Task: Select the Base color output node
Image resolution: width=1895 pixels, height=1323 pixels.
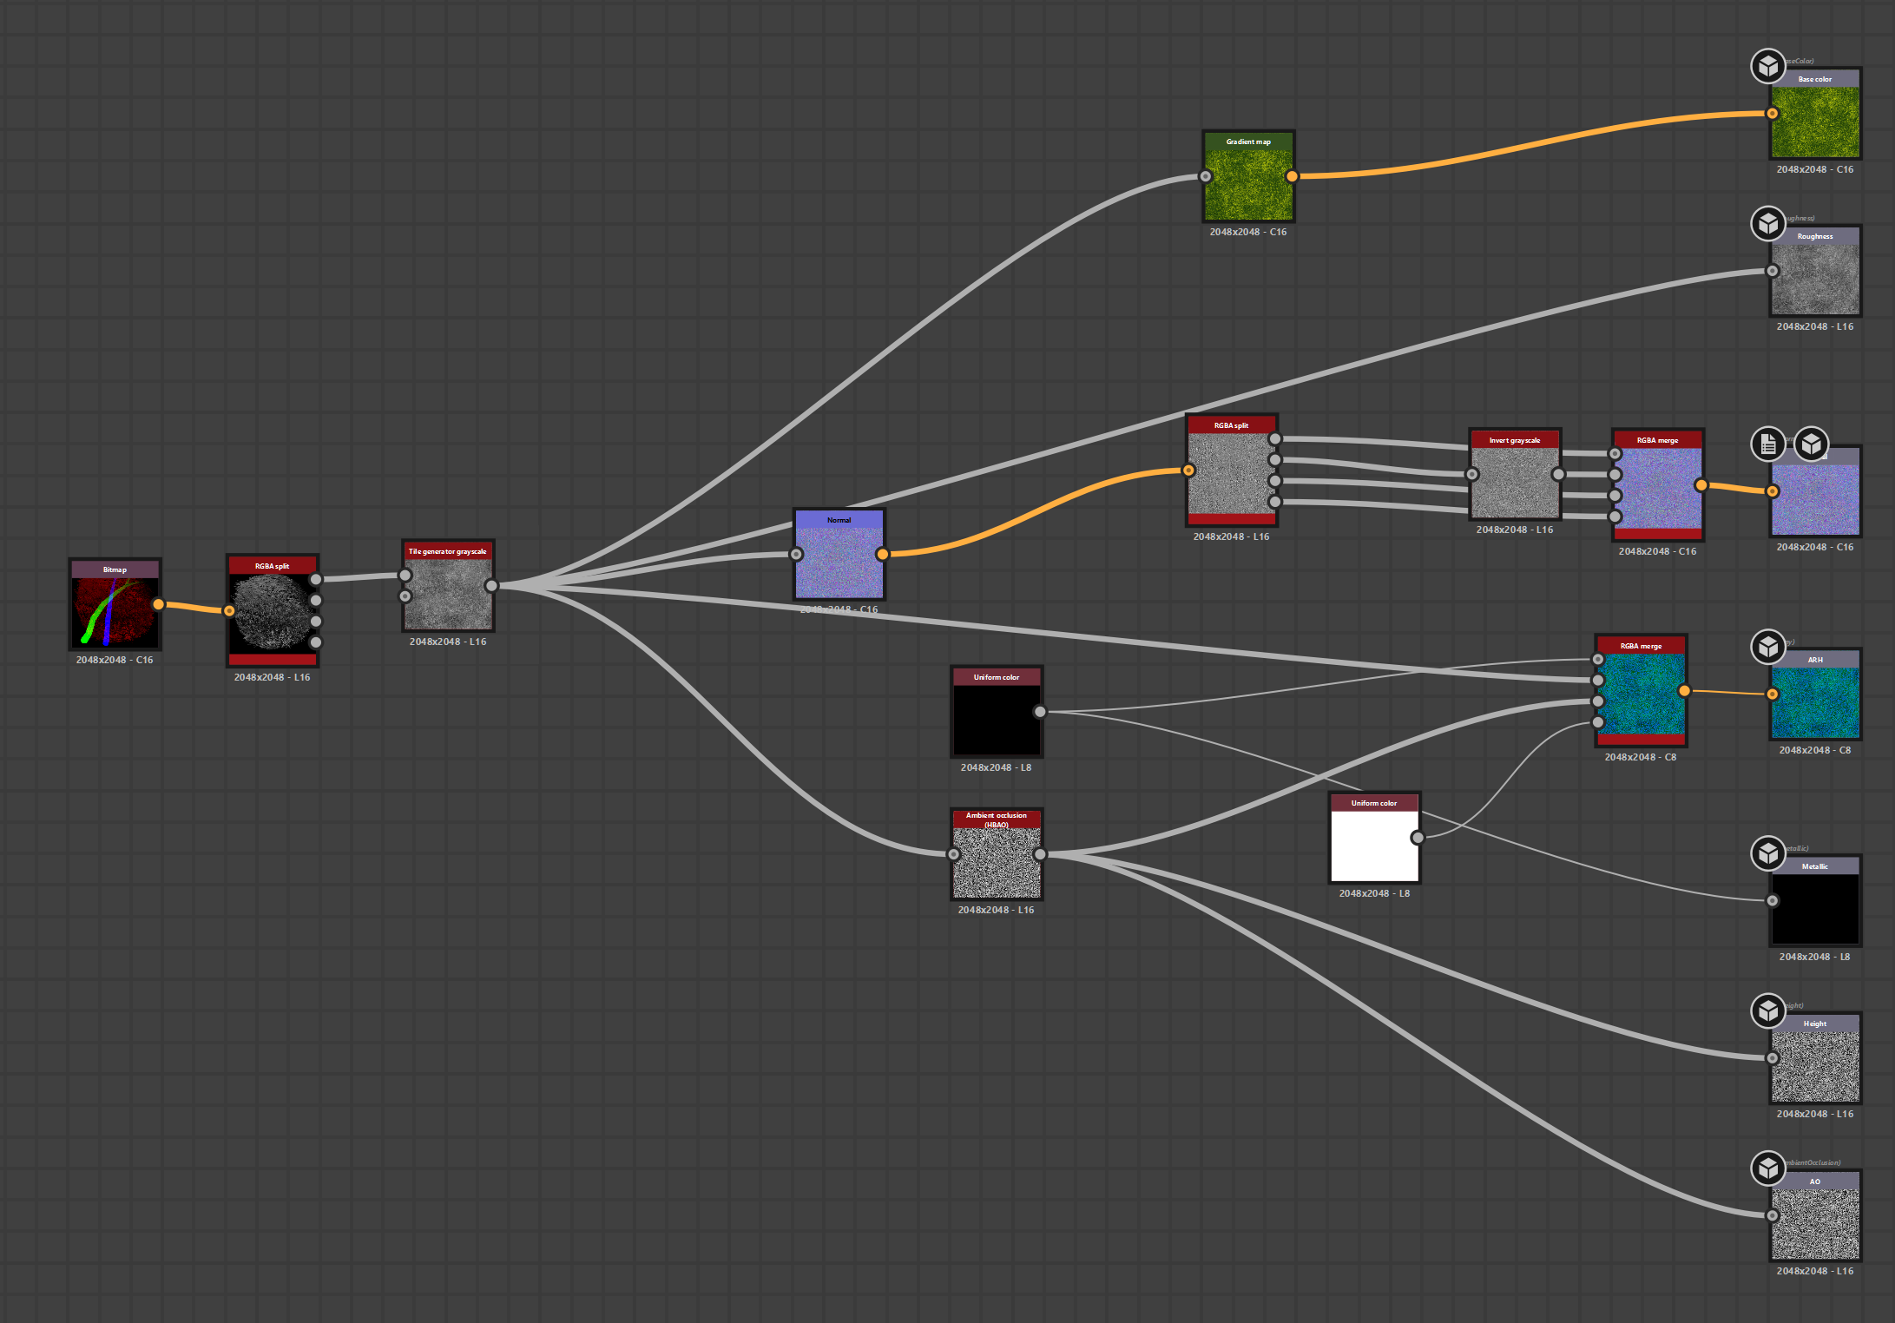Action: coord(1815,114)
